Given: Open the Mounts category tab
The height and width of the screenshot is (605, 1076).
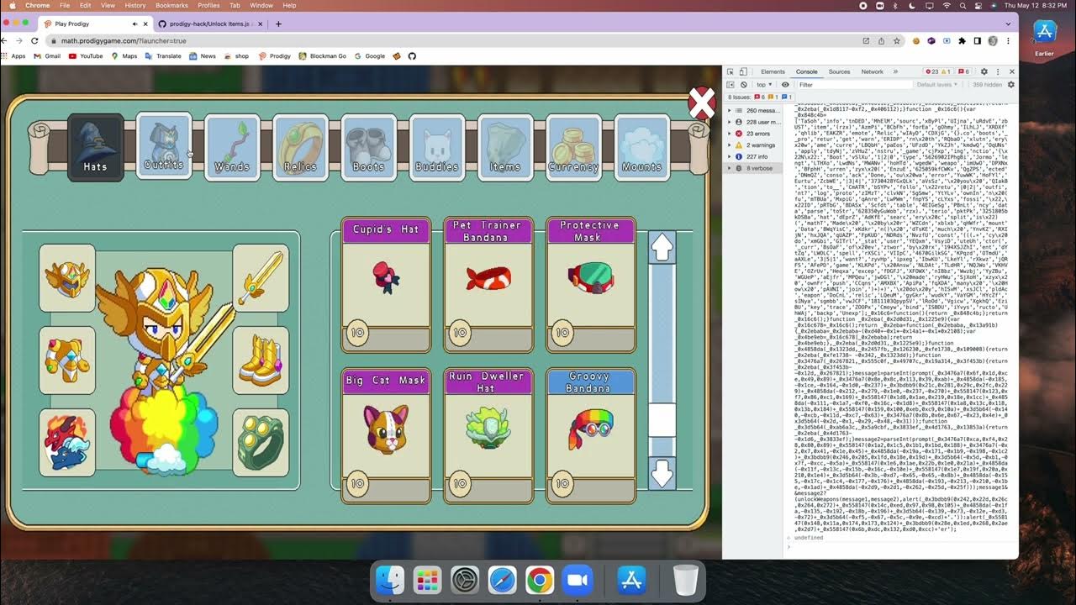Looking at the screenshot, I should tap(641, 147).
